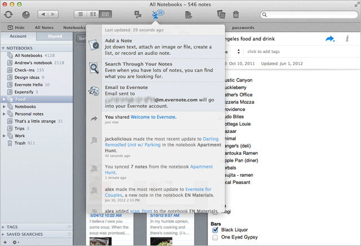
Task: Select Andrew's notebook in the sidebar
Action: click(x=35, y=62)
